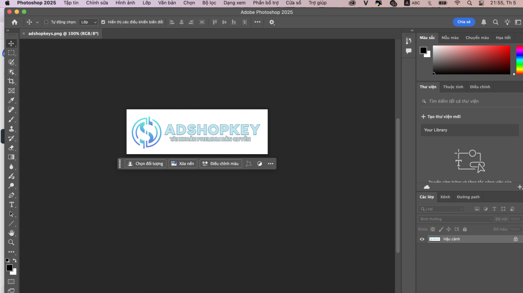Open the Loại layer filter dropdown
Screen dimensions: 523x293
tap(442, 209)
